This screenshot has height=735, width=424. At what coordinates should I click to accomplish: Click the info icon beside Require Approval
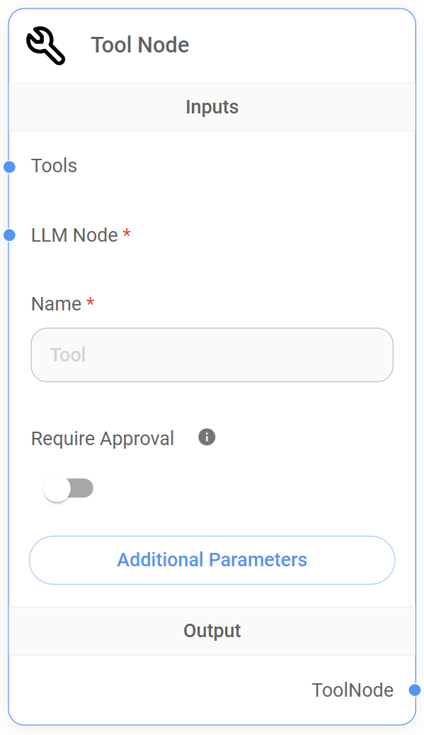(207, 437)
